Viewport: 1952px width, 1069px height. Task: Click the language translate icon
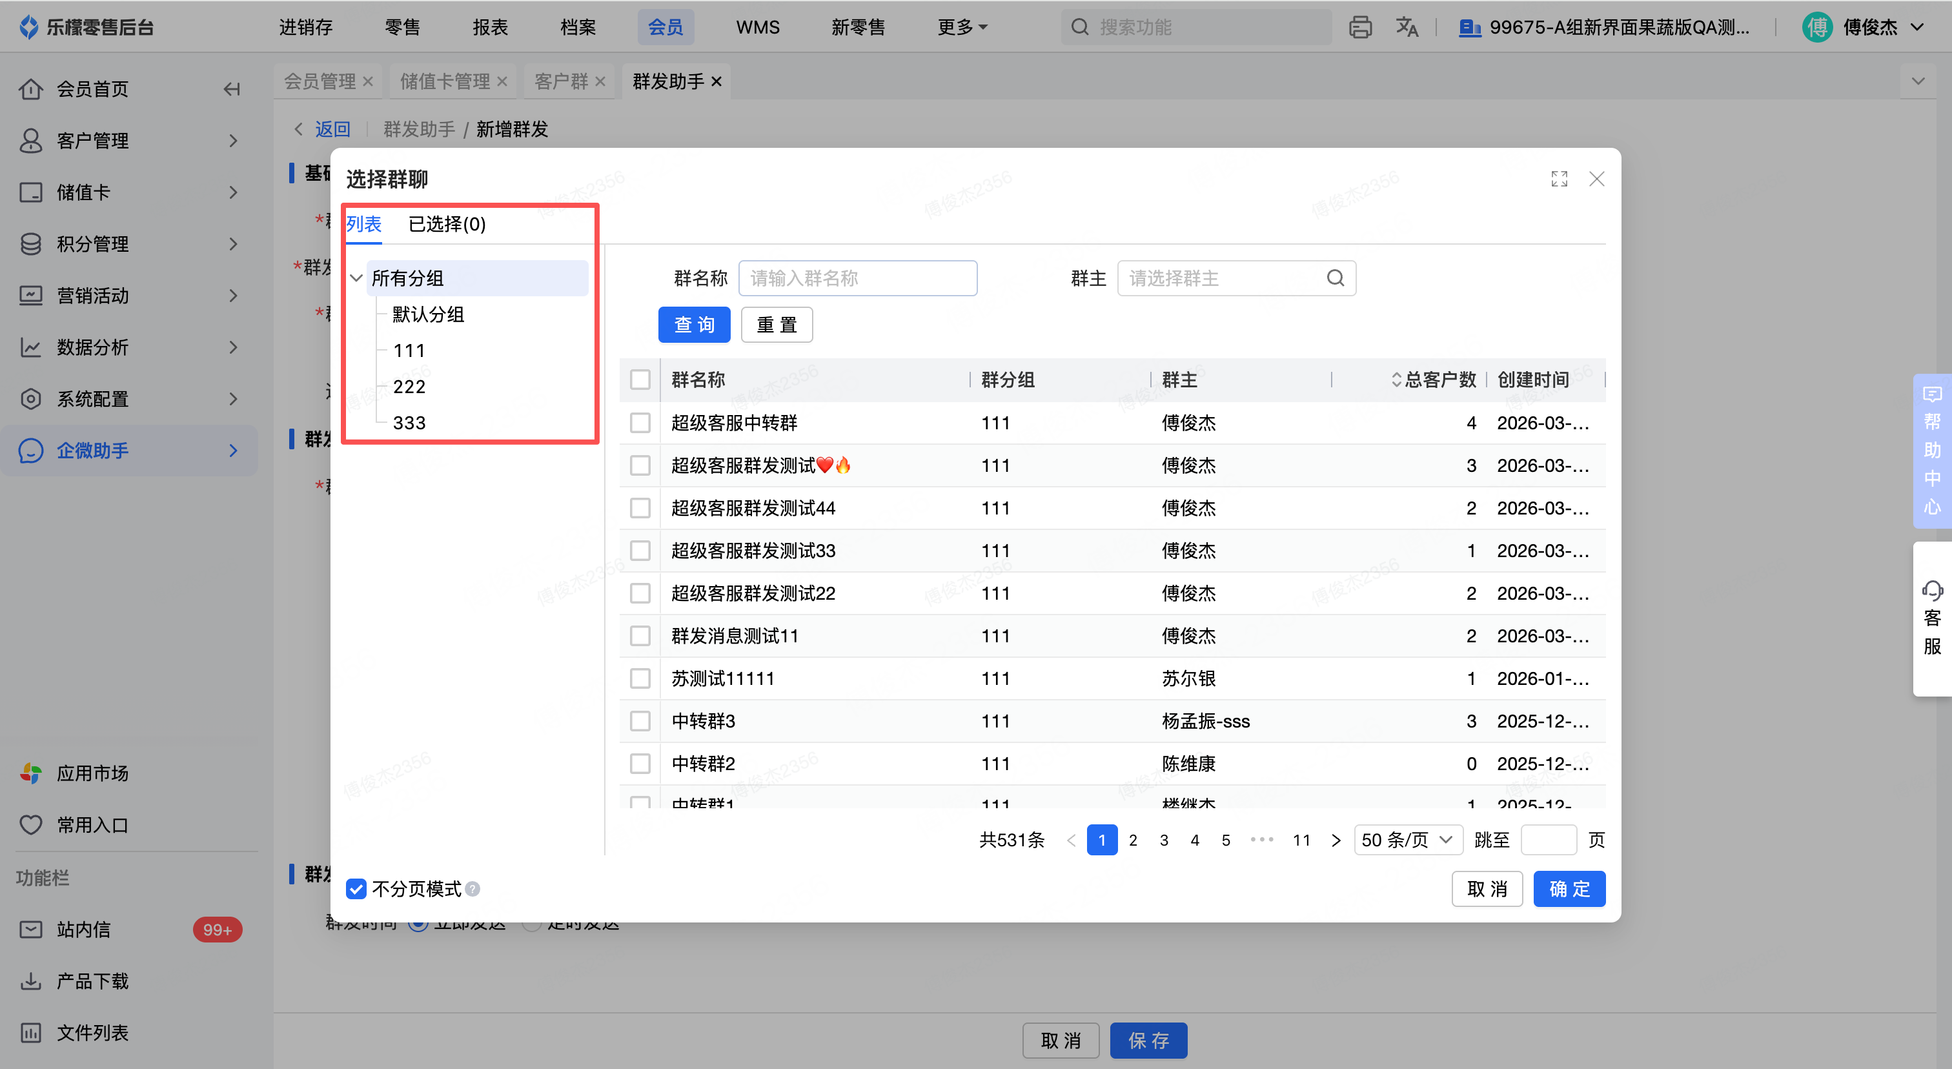click(x=1407, y=27)
